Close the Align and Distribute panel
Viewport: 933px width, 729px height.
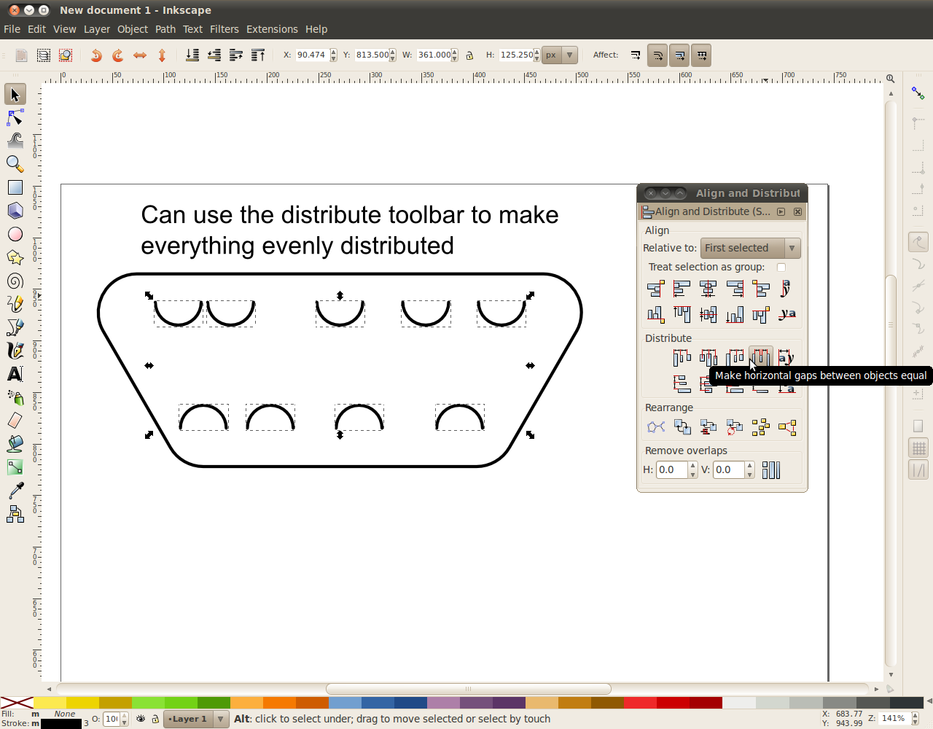797,212
